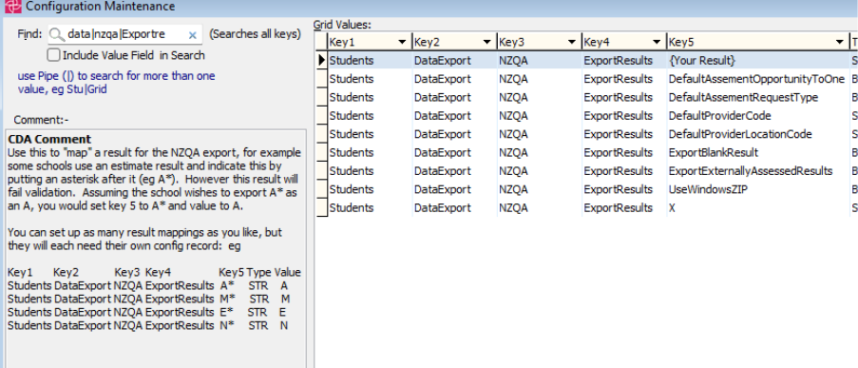Click NZQA cell in the ExportExternallyAssessedResults row
Viewport: 858px width, 368px height.
[539, 171]
